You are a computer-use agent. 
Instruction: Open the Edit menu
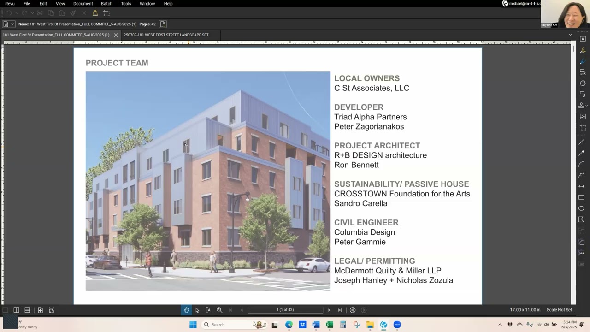(x=43, y=4)
